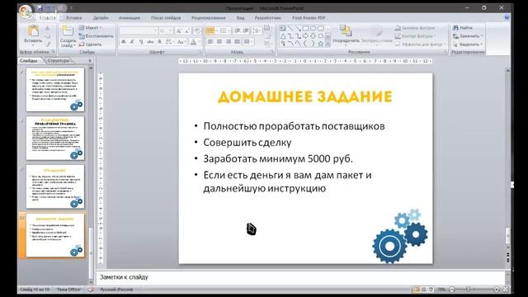Select the triangle shape in gallery
This screenshot has height=297, width=528.
(x=282, y=36)
